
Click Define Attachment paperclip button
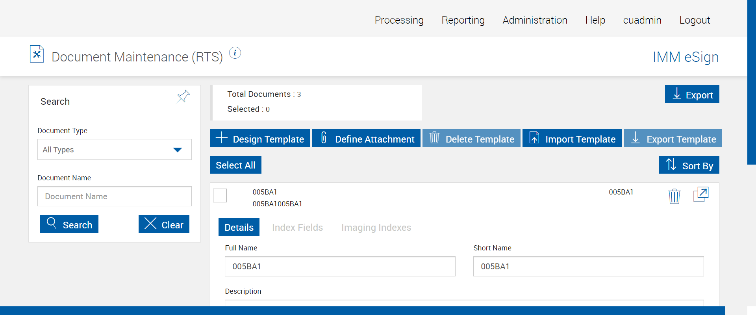point(366,139)
